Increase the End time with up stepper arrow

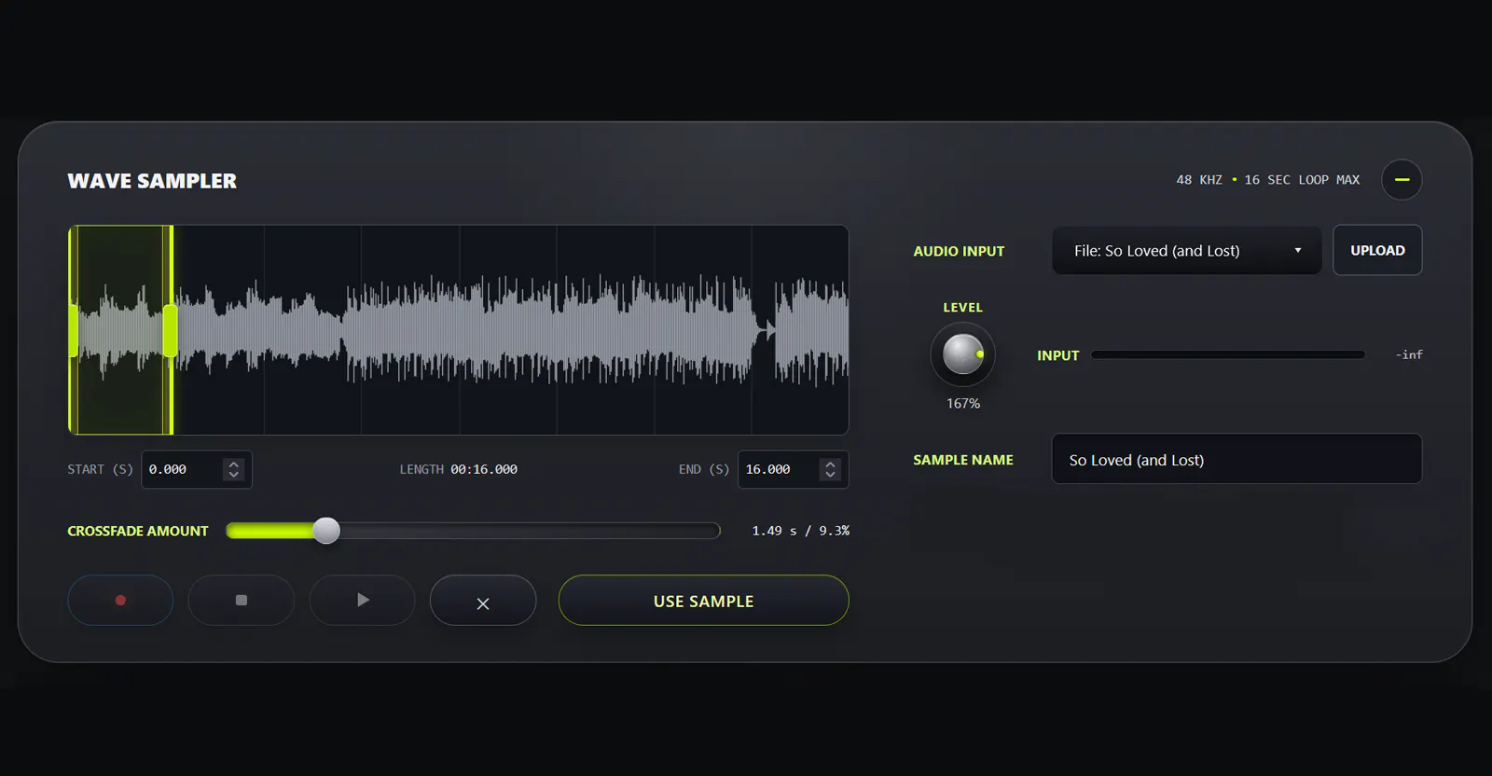(x=830, y=464)
